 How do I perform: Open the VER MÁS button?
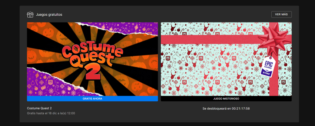point(281,14)
